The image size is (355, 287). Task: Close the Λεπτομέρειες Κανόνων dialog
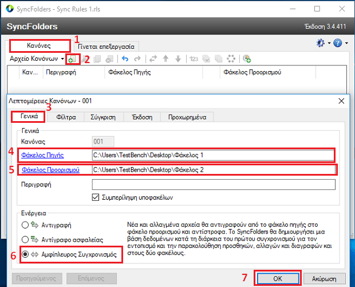(x=341, y=101)
